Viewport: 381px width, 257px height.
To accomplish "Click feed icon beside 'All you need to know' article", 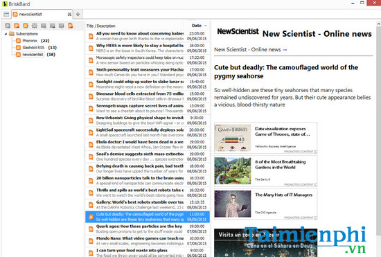I will [91, 36].
